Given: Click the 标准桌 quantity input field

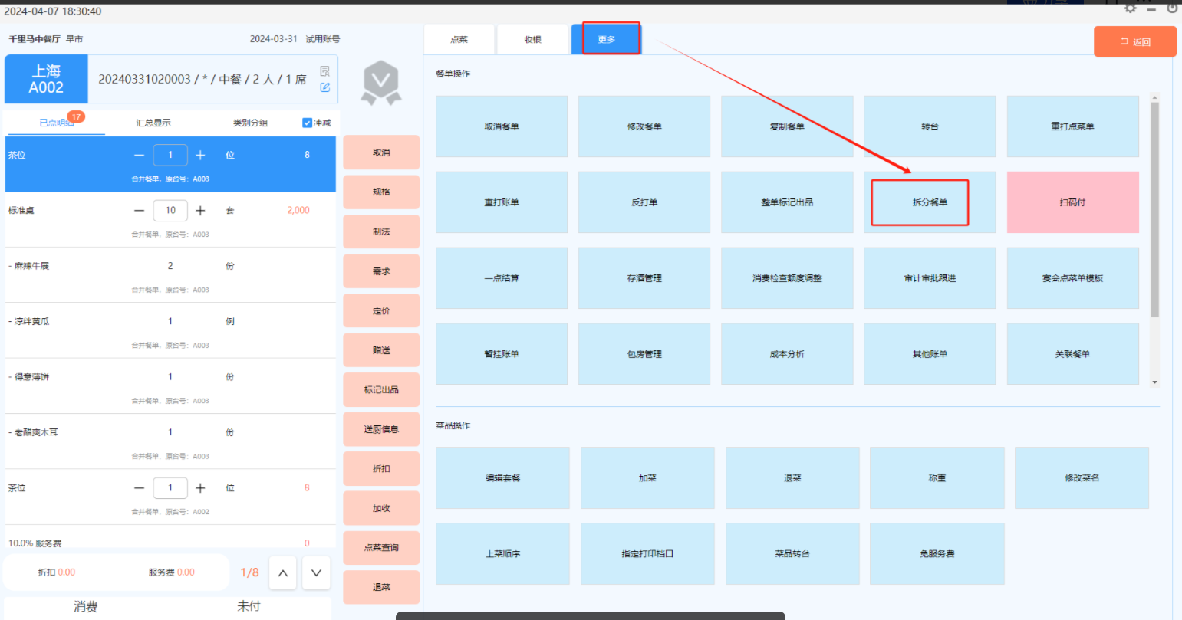Looking at the screenshot, I should coord(170,210).
